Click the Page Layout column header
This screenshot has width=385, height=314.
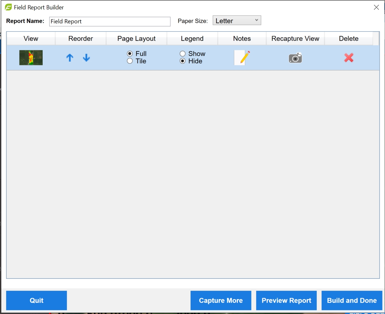pos(137,38)
